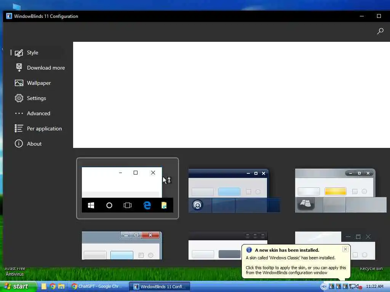The image size is (390, 292).
Task: Click the search magnifier icon
Action: (380, 31)
